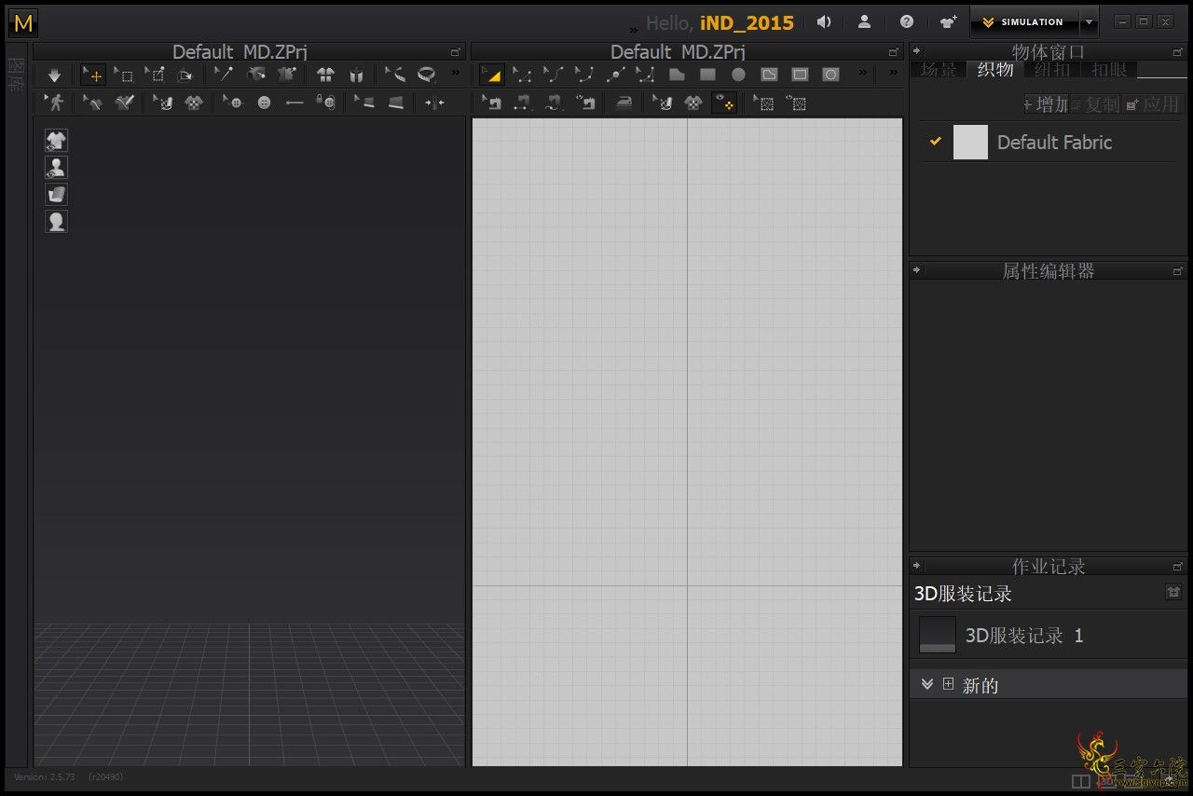Switch to the 场景 tab
This screenshot has width=1193, height=796.
point(939,70)
